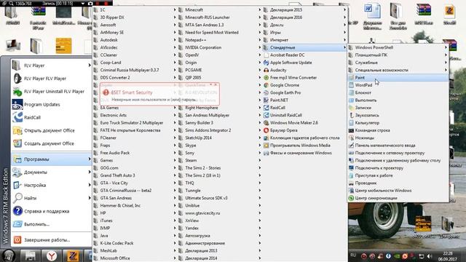This screenshot has height=262, width=466.
Task: Click the Google Earth Pro icon
Action: [266, 92]
